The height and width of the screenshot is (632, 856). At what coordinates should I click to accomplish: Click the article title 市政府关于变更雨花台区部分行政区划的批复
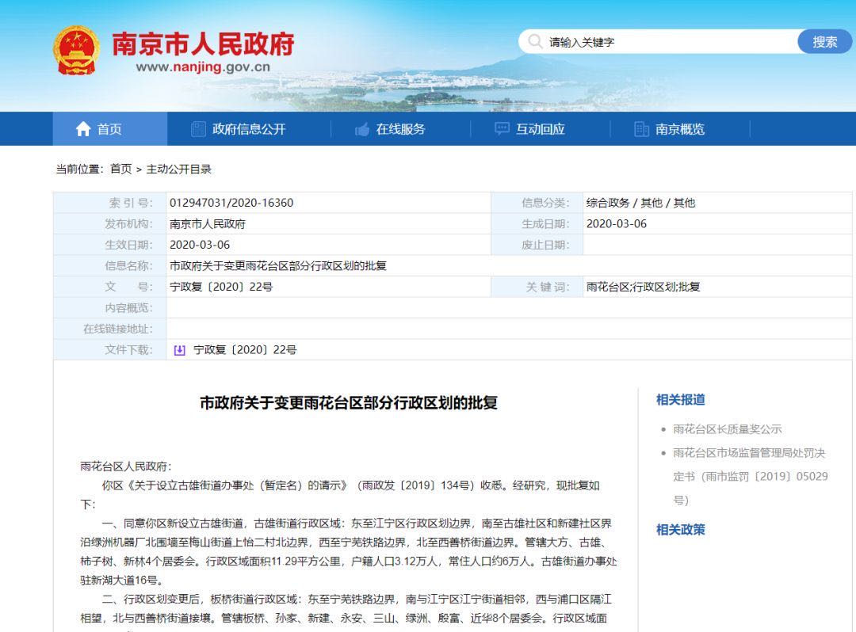(x=349, y=403)
